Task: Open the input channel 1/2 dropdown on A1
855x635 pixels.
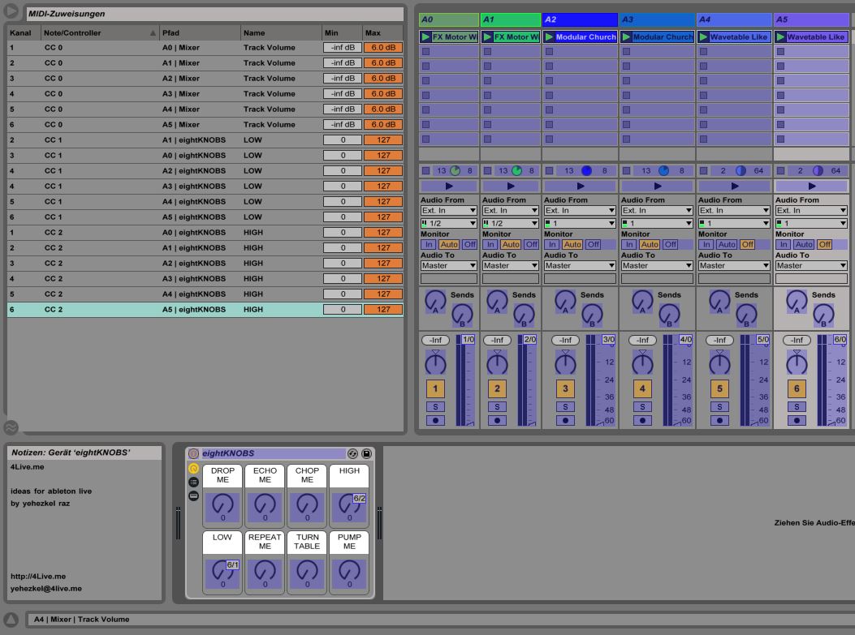Action: [x=510, y=223]
